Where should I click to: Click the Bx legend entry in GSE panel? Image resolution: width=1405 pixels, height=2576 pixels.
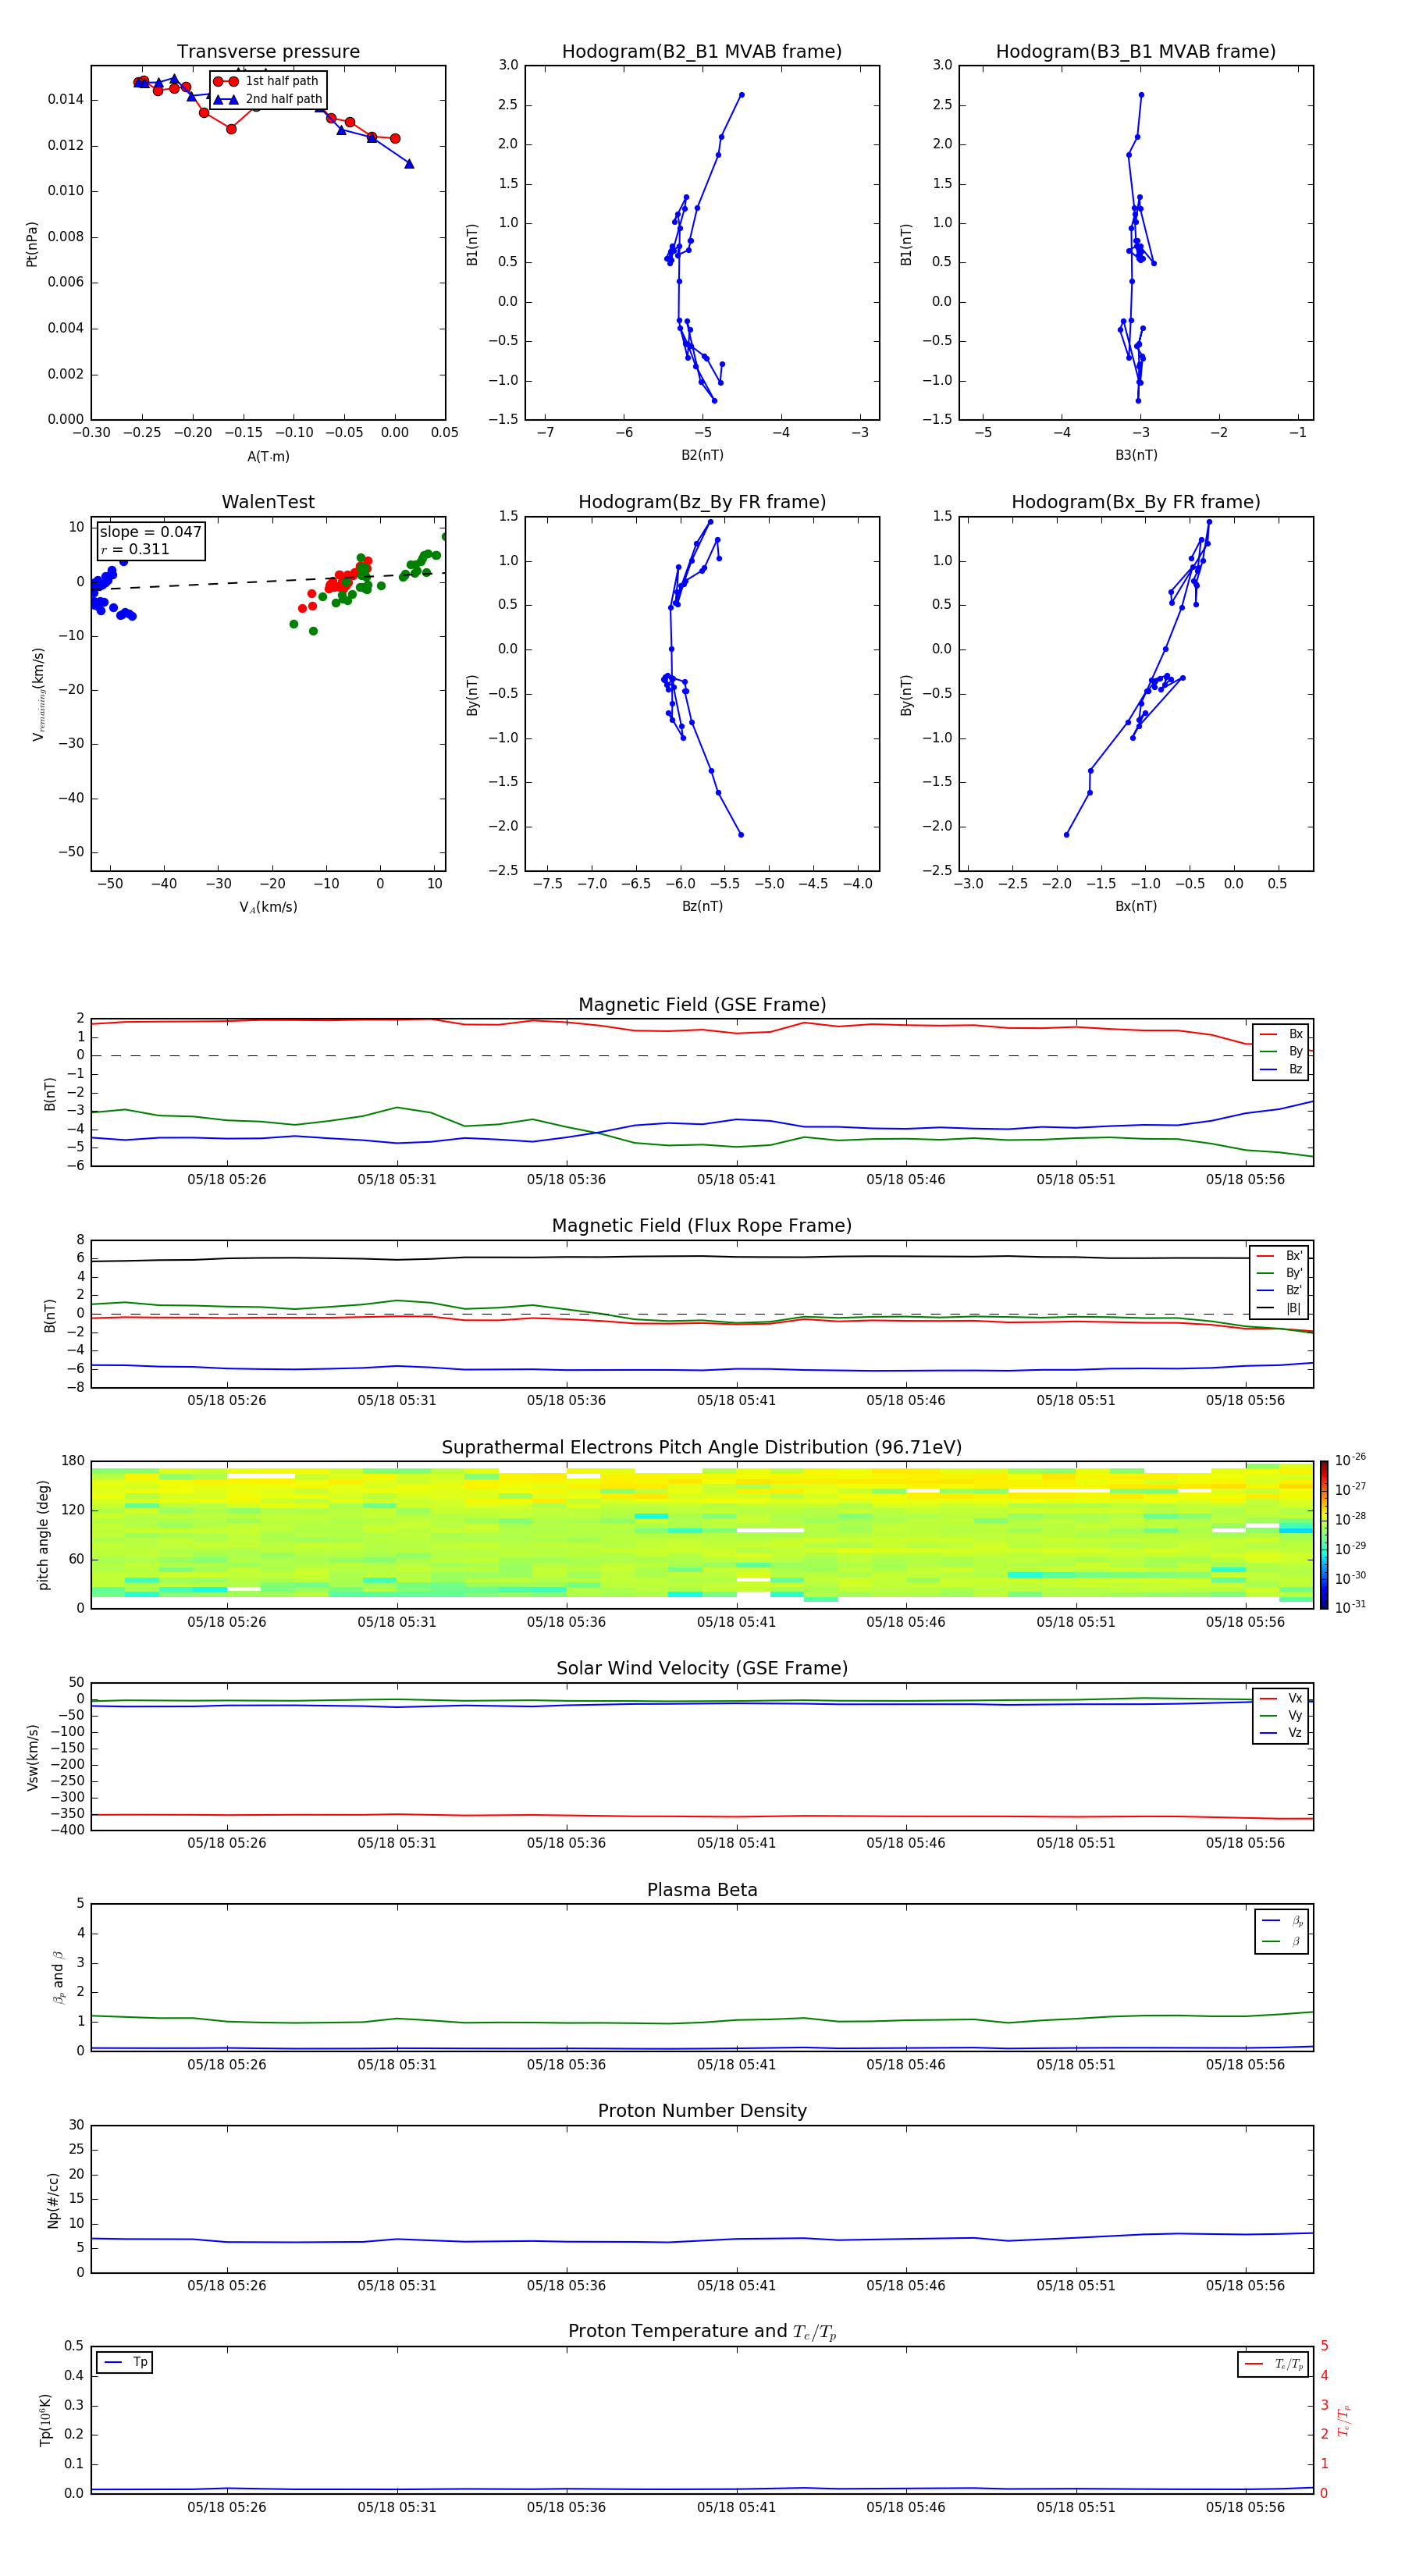coord(1281,1034)
